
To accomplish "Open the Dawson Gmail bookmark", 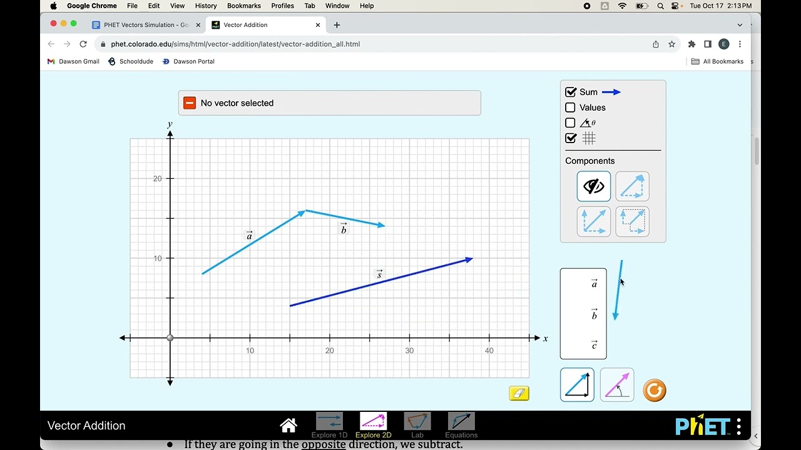I will point(73,61).
